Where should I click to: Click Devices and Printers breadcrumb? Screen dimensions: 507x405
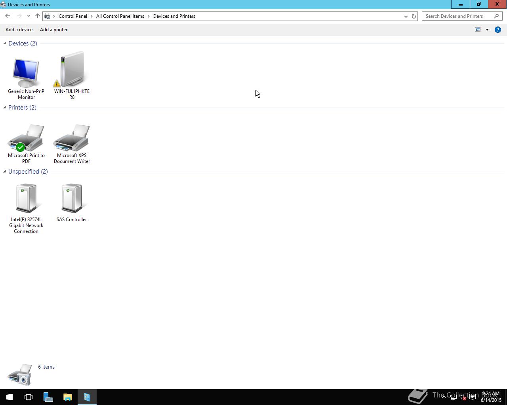coord(174,16)
